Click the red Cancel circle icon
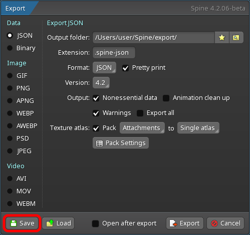Viewport: 250px width, 235px height. (214, 223)
